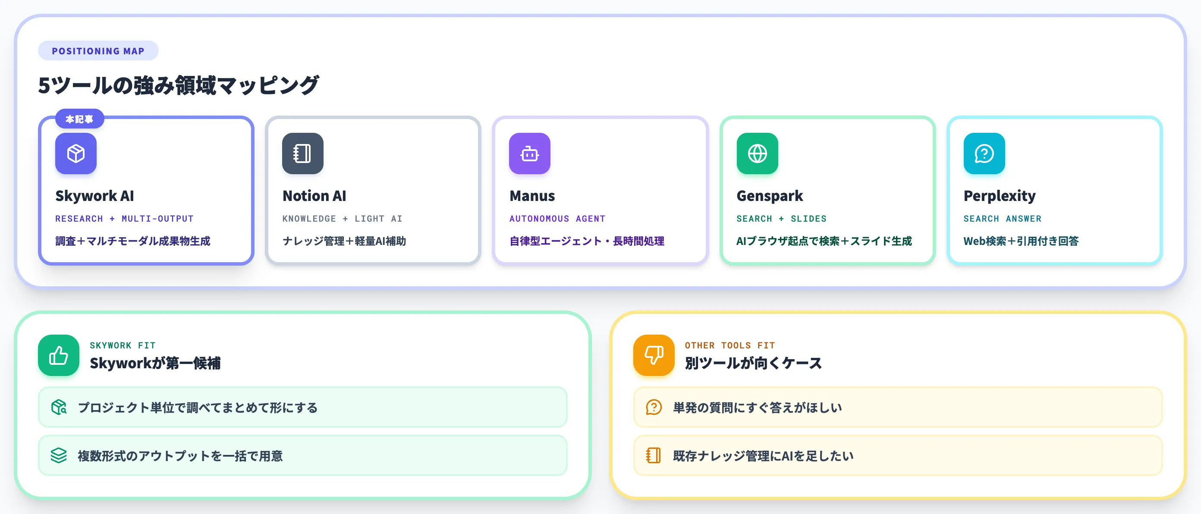Click the orange thumbs-down icon
Image resolution: width=1201 pixels, height=514 pixels.
point(654,355)
